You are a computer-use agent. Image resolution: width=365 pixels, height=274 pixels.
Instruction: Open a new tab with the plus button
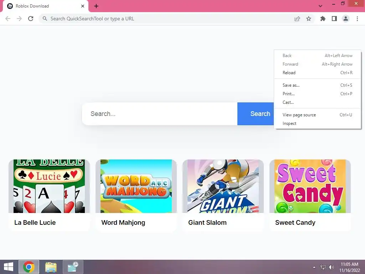[96, 6]
